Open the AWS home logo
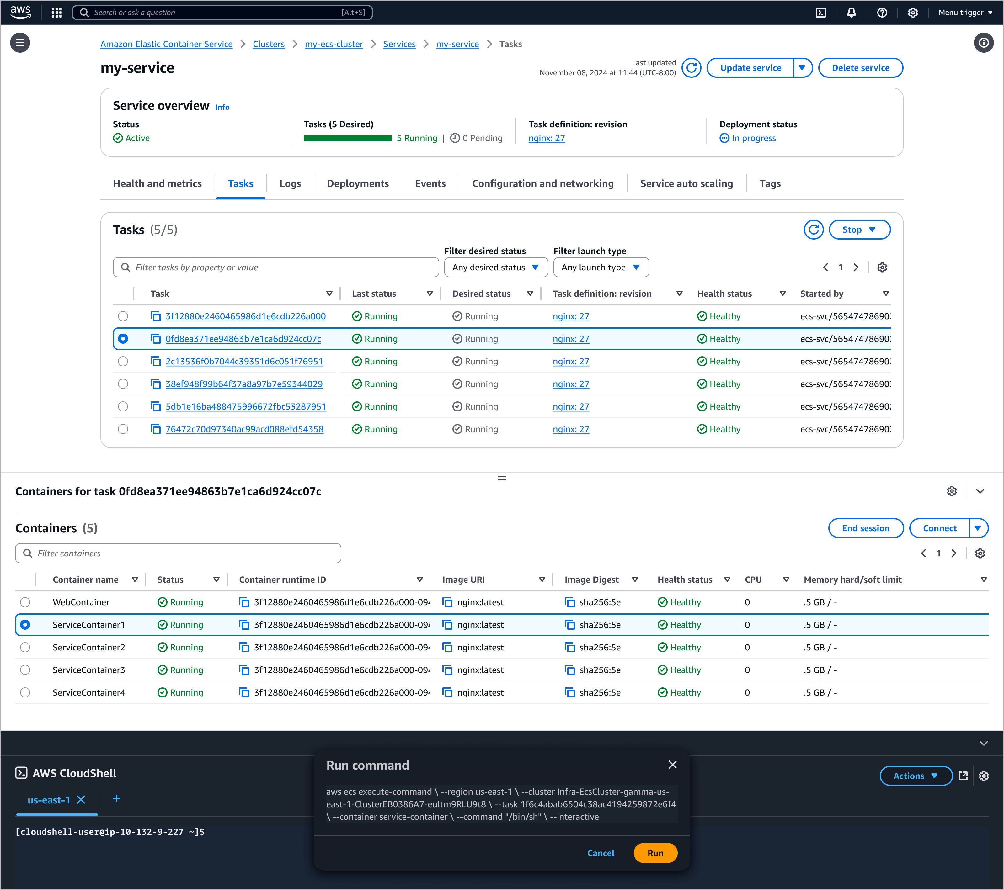 20,12
